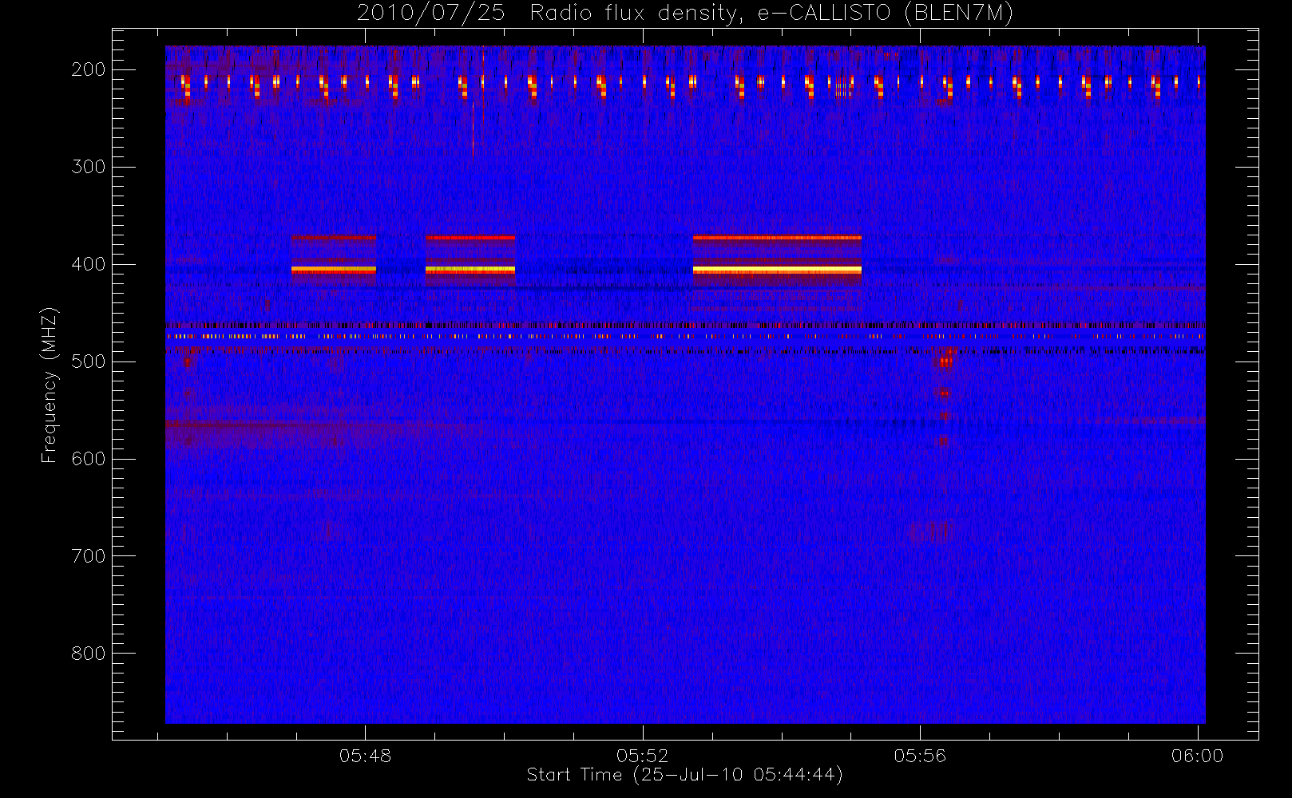Select the 300 frequency tick label
Viewport: 1292px width, 798px height.
pyautogui.click(x=88, y=167)
